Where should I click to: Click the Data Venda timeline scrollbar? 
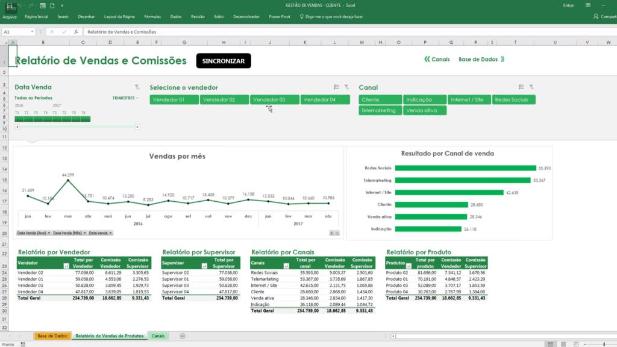tap(77, 127)
